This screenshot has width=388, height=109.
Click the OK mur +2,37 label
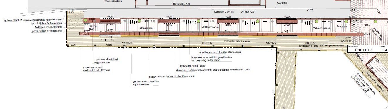coord(248,12)
